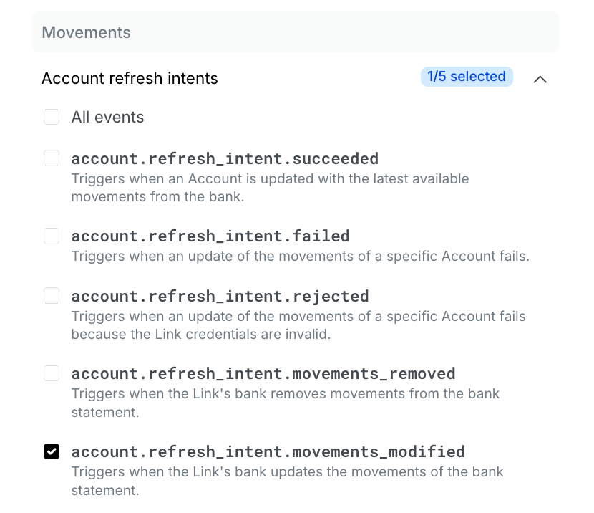Check the All events checkbox
594x513 pixels.
[x=52, y=117]
